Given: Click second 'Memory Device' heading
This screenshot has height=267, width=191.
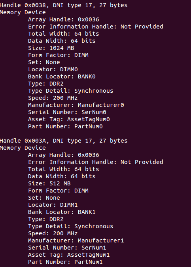Looking at the screenshot, I should pos(23,148).
